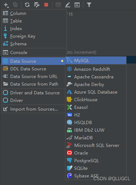Open Data Source Properties wrench icon
Screen dimensions: 136x185
(x=37, y=5)
